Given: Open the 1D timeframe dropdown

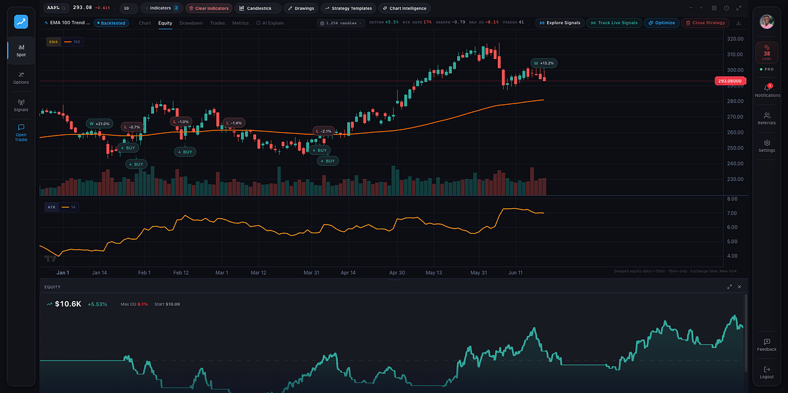Looking at the screenshot, I should [129, 9].
